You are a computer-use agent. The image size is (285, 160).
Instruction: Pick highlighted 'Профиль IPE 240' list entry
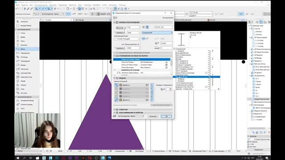click(x=196, y=77)
